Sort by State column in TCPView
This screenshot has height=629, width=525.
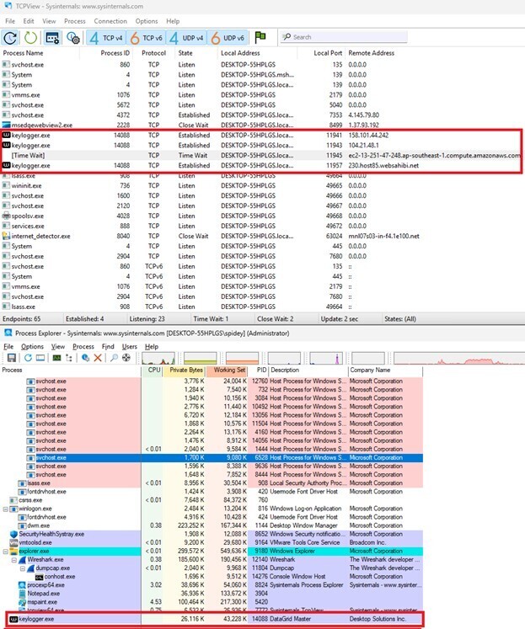185,53
